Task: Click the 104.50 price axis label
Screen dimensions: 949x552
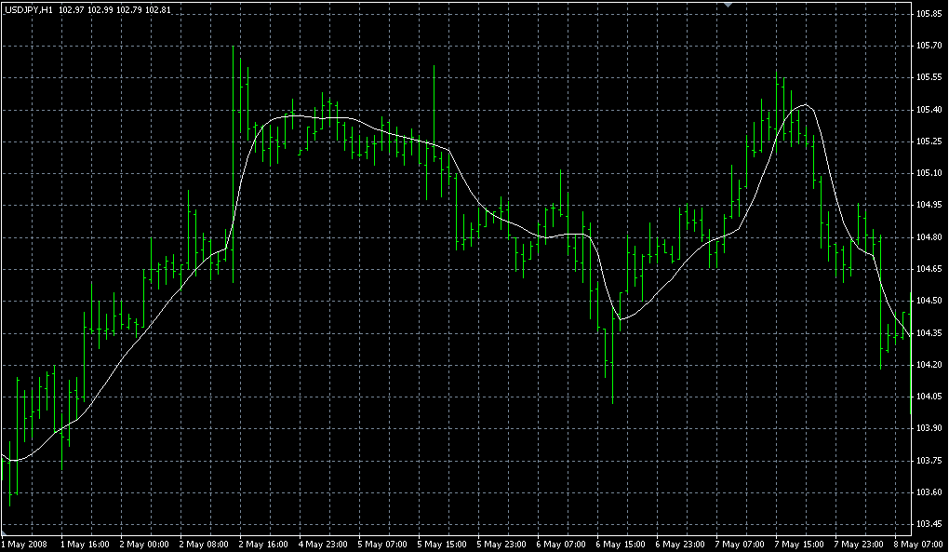Action: click(929, 301)
